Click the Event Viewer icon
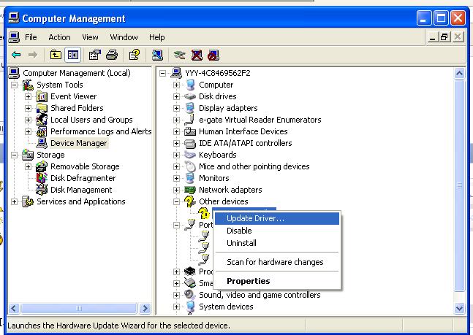The height and width of the screenshot is (335, 473). (x=42, y=96)
